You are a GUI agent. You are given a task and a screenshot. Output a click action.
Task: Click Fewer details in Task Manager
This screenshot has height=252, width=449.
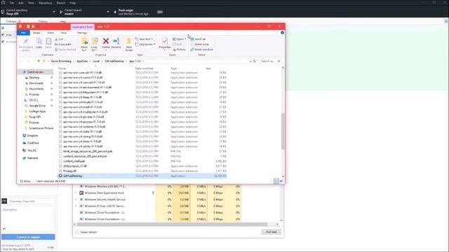pyautogui.click(x=86, y=232)
